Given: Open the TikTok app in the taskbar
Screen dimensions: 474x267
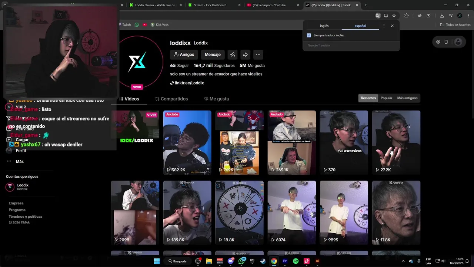Looking at the screenshot, I should [x=306, y=261].
